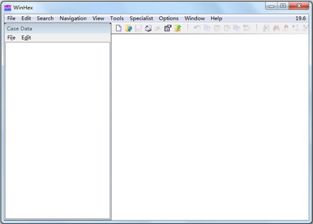Viewport: 313px width, 224px height.
Task: Click the greyed Save floppy disk icon
Action: tap(138, 28)
